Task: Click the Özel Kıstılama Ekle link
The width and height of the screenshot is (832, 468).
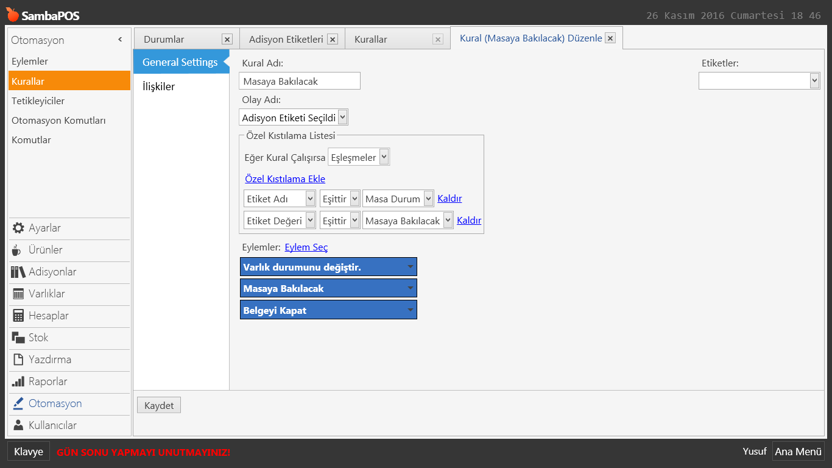Action: point(285,179)
